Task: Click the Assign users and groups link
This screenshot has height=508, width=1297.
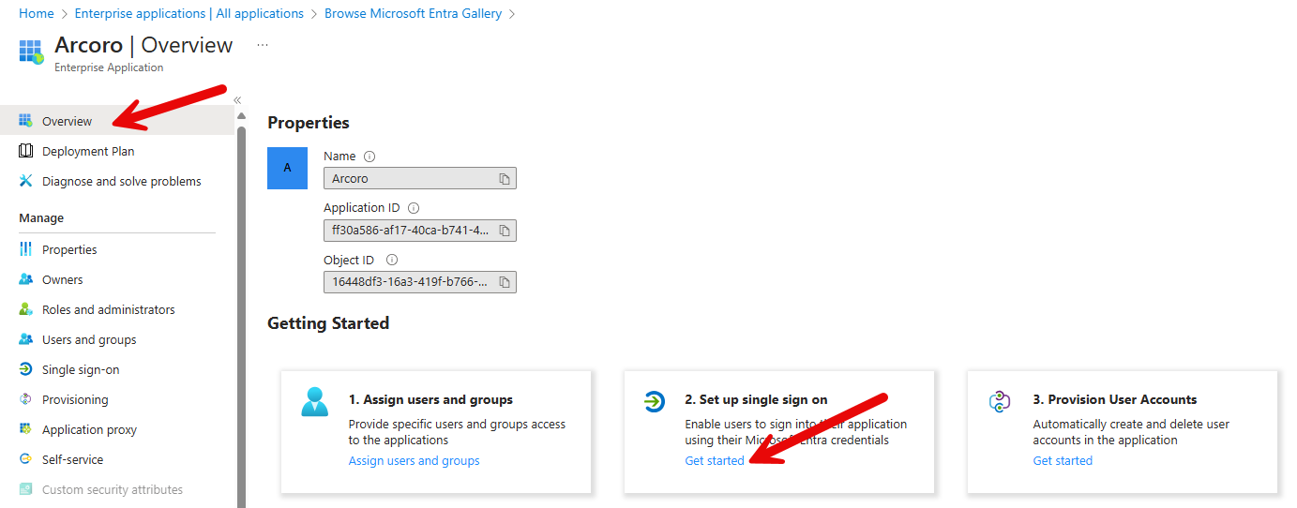Action: [414, 460]
